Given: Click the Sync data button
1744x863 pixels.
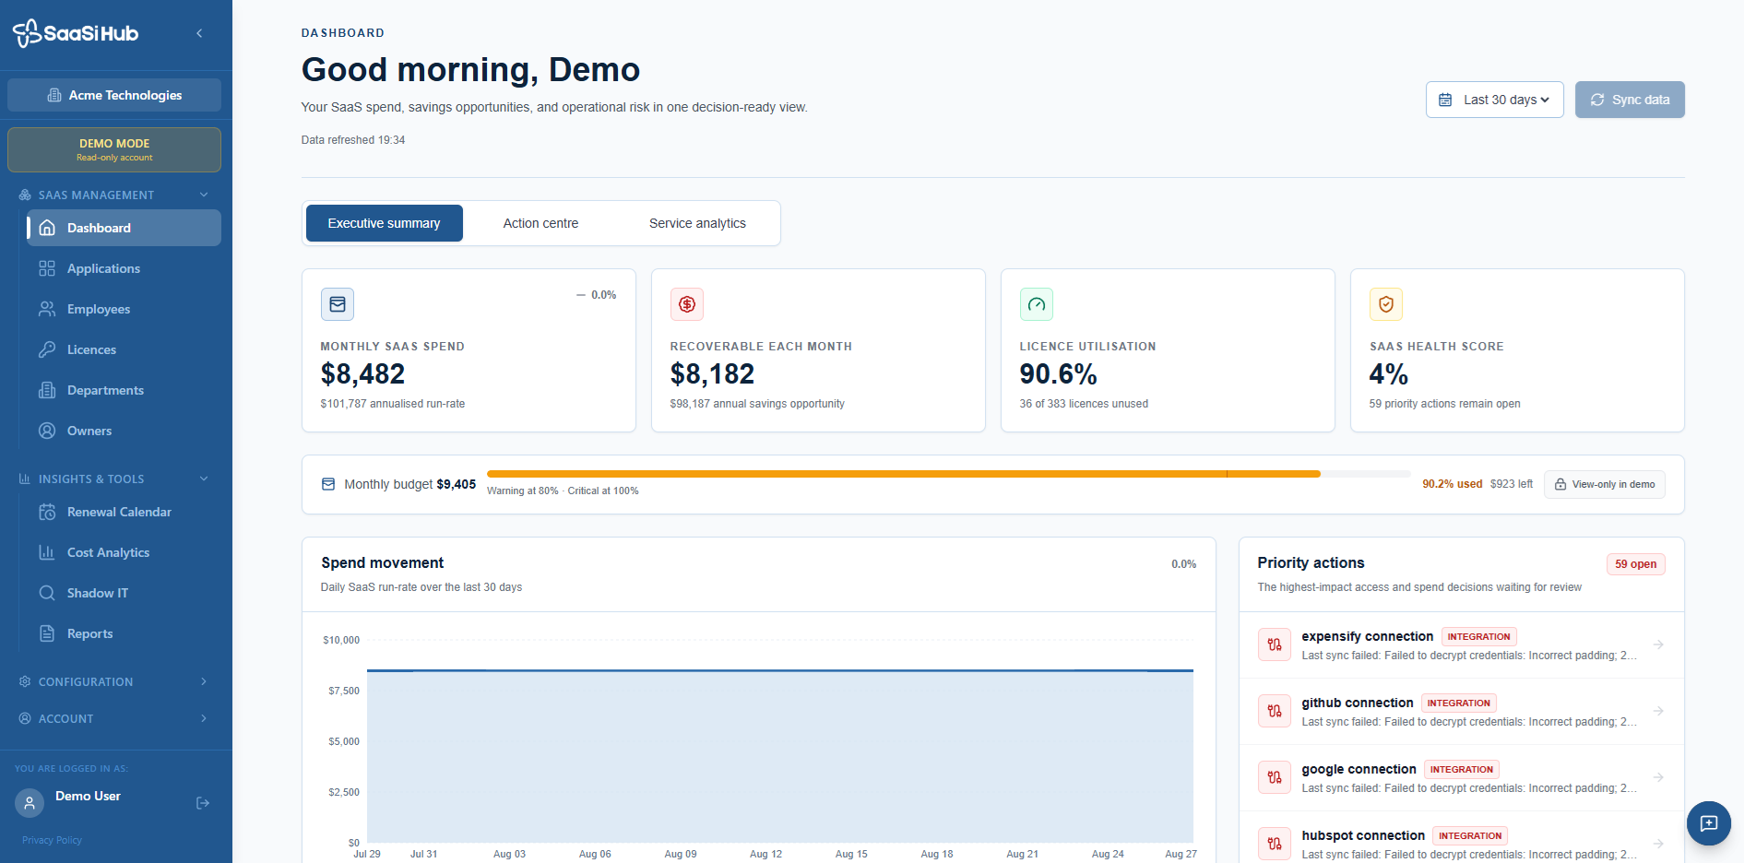Looking at the screenshot, I should coord(1630,100).
